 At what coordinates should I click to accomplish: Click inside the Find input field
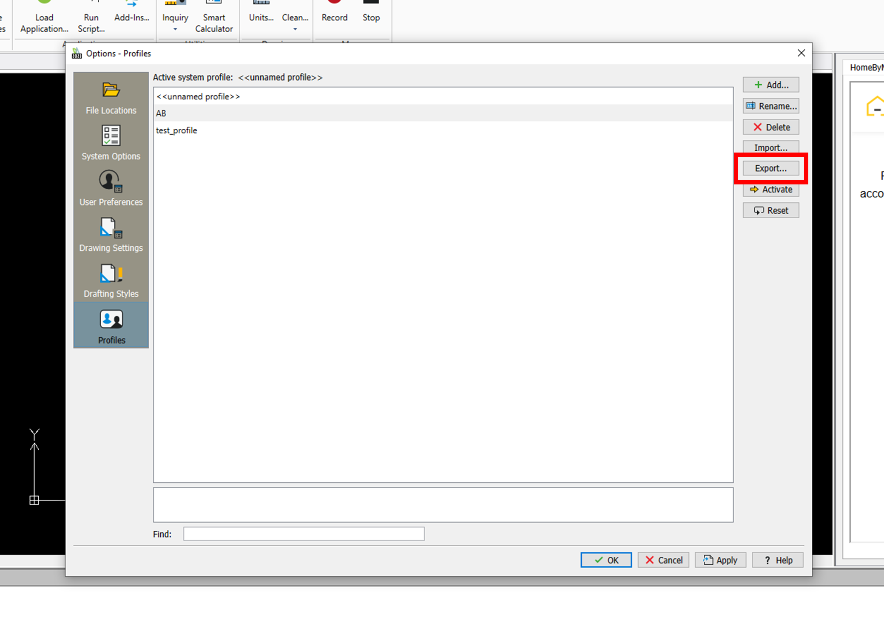(x=304, y=534)
